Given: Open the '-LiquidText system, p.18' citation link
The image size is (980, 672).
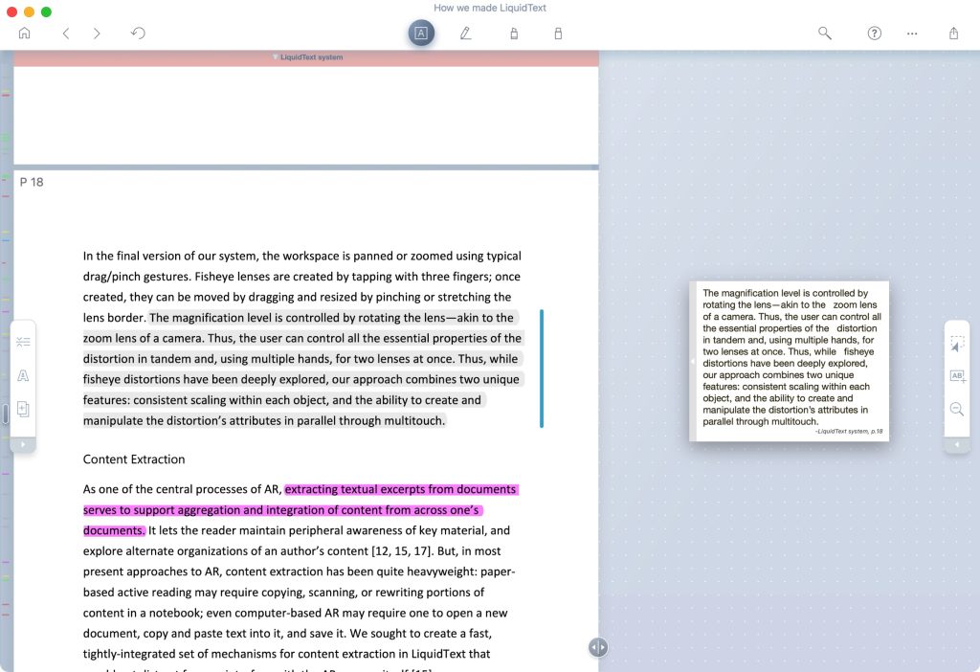Looking at the screenshot, I should click(849, 432).
